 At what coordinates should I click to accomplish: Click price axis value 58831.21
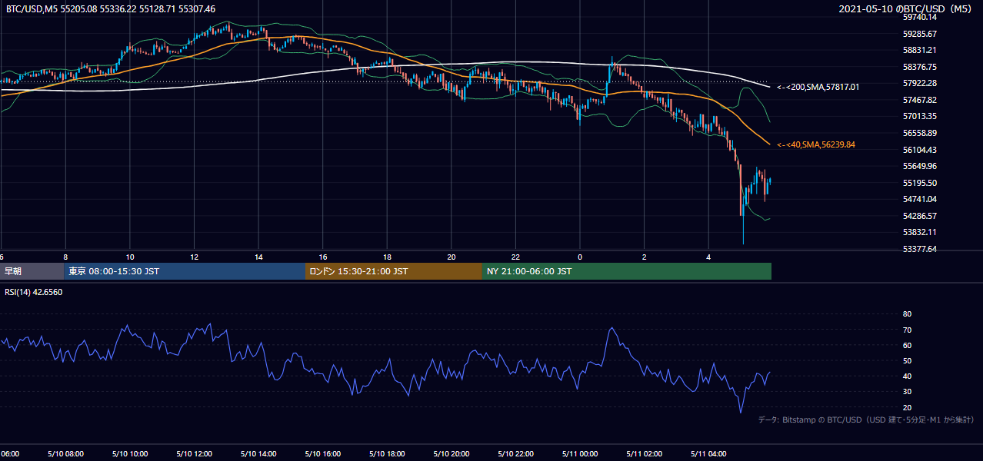point(919,50)
